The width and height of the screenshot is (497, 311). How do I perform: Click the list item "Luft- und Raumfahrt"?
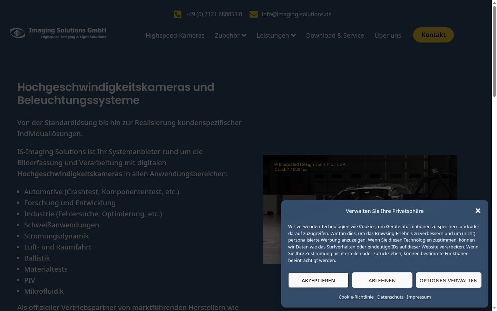coord(58,247)
